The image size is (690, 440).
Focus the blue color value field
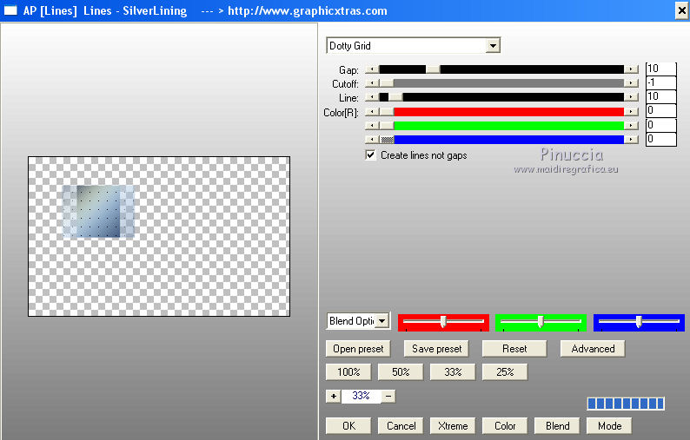click(660, 139)
